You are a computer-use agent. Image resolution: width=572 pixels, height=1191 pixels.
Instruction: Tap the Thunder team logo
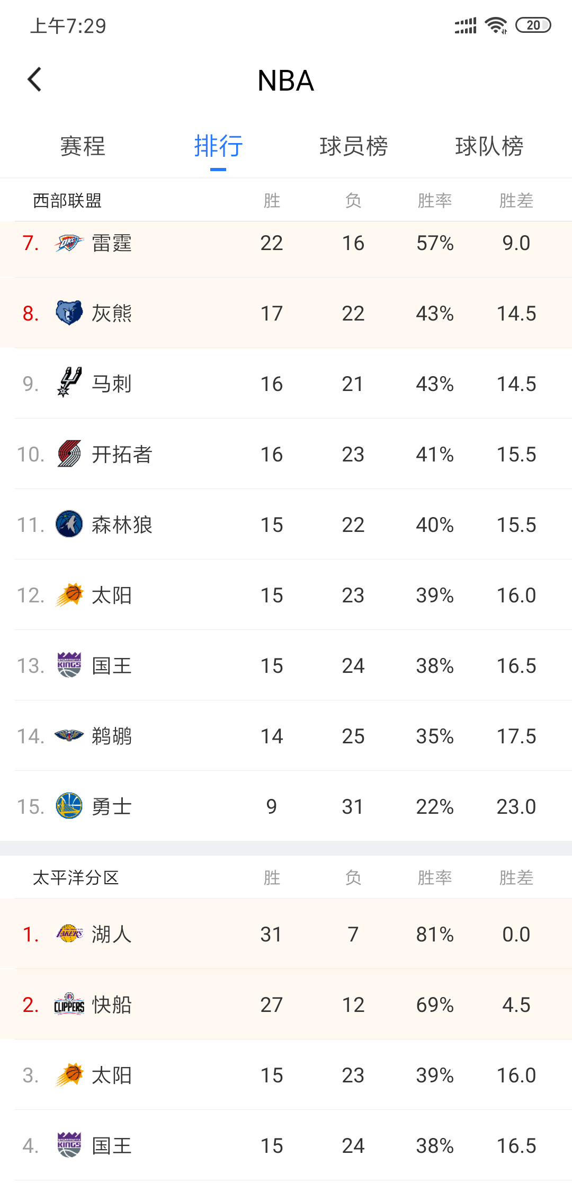tap(69, 243)
